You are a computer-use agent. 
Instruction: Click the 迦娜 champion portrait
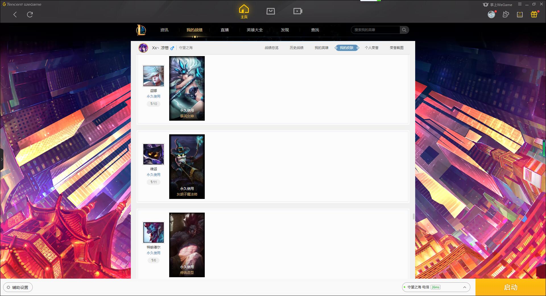(x=154, y=76)
